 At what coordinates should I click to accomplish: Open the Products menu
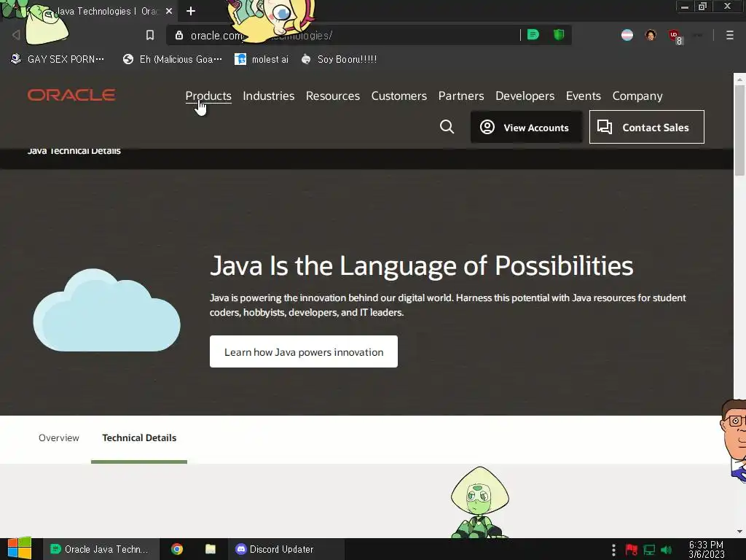point(208,96)
